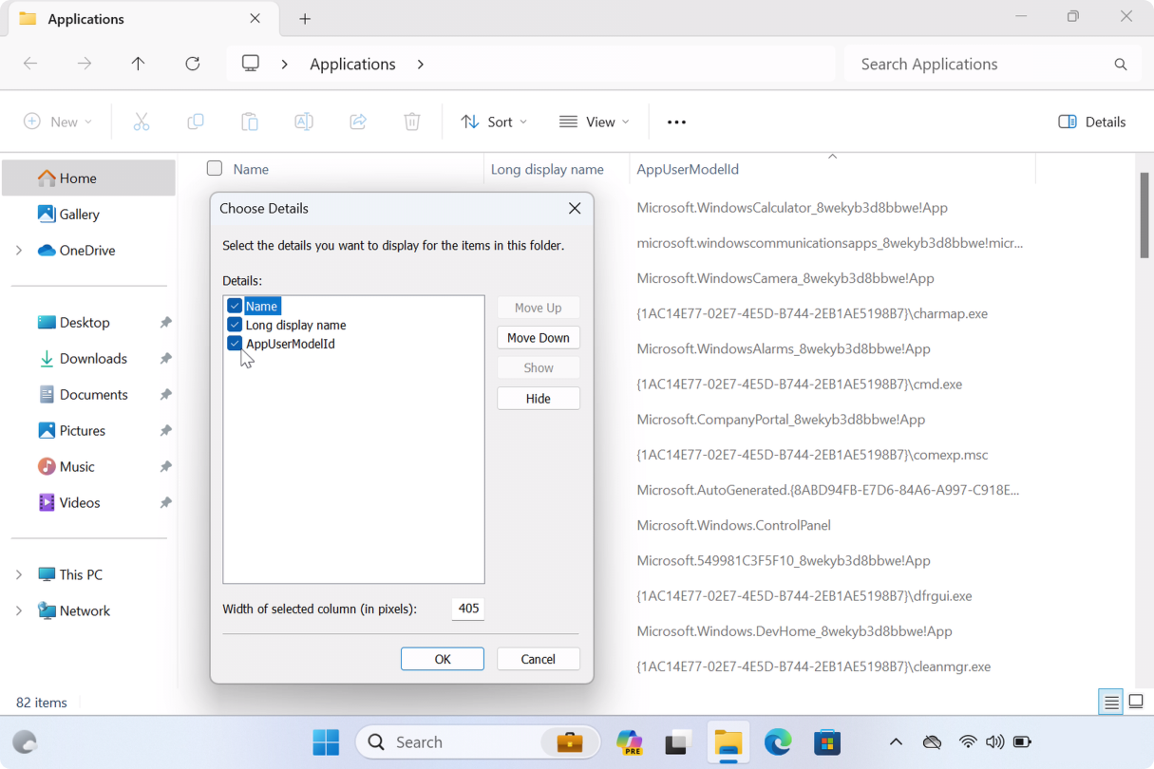The image size is (1154, 769).
Task: Uncheck the AppUserModelId checkbox
Action: [x=235, y=344]
